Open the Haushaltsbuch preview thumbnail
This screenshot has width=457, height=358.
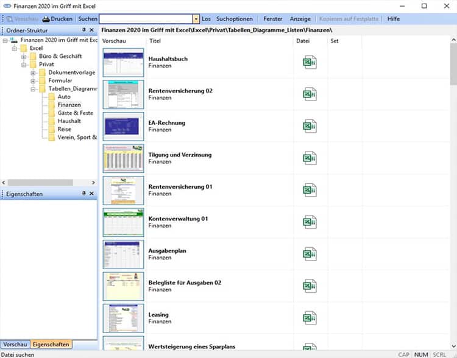point(123,62)
